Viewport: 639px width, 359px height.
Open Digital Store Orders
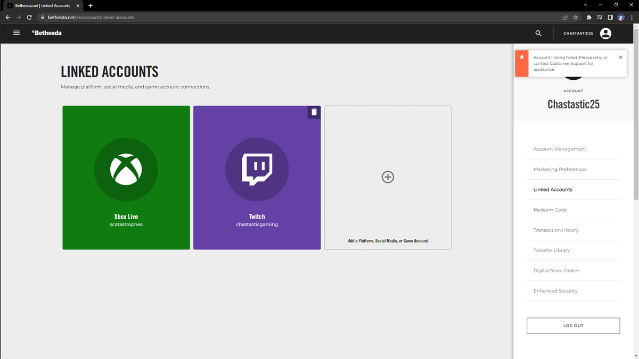556,270
